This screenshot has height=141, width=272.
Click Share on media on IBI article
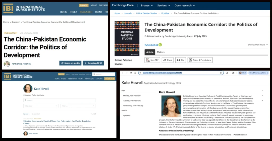70,63
